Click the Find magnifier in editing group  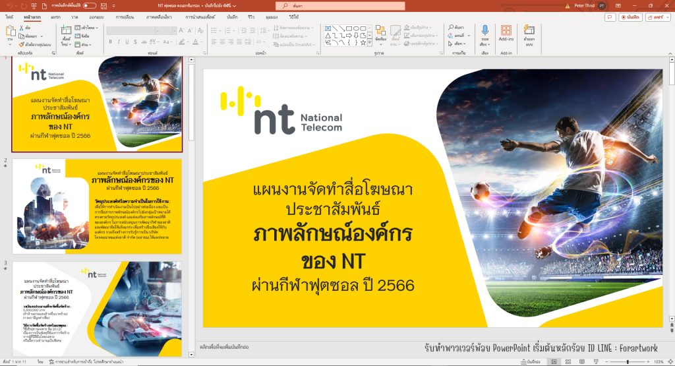[x=451, y=28]
